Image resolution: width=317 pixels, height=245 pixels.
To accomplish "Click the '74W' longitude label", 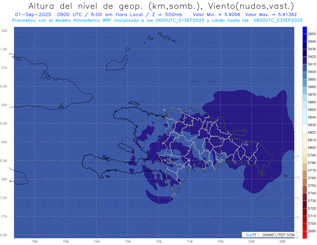I will [x=97, y=242].
